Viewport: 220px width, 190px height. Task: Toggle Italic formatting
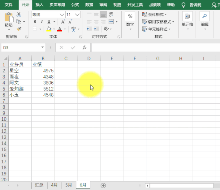[42, 22]
